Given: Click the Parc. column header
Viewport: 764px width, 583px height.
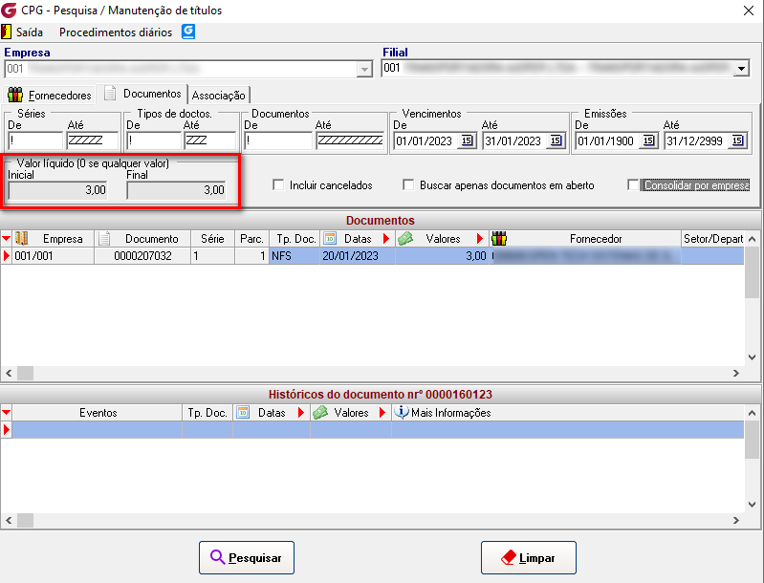Looking at the screenshot, I should tap(251, 239).
